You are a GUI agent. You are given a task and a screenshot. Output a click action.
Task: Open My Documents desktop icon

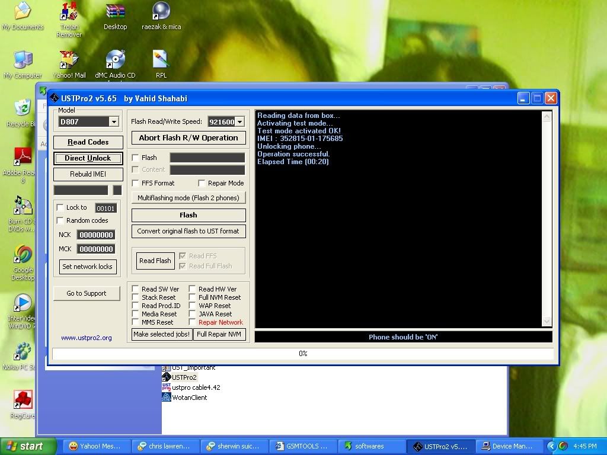[x=23, y=15]
